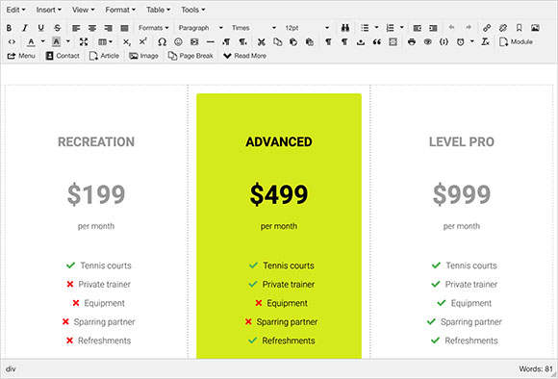This screenshot has width=558, height=379.
Task: Insert code sample braces icon
Action: (x=444, y=42)
